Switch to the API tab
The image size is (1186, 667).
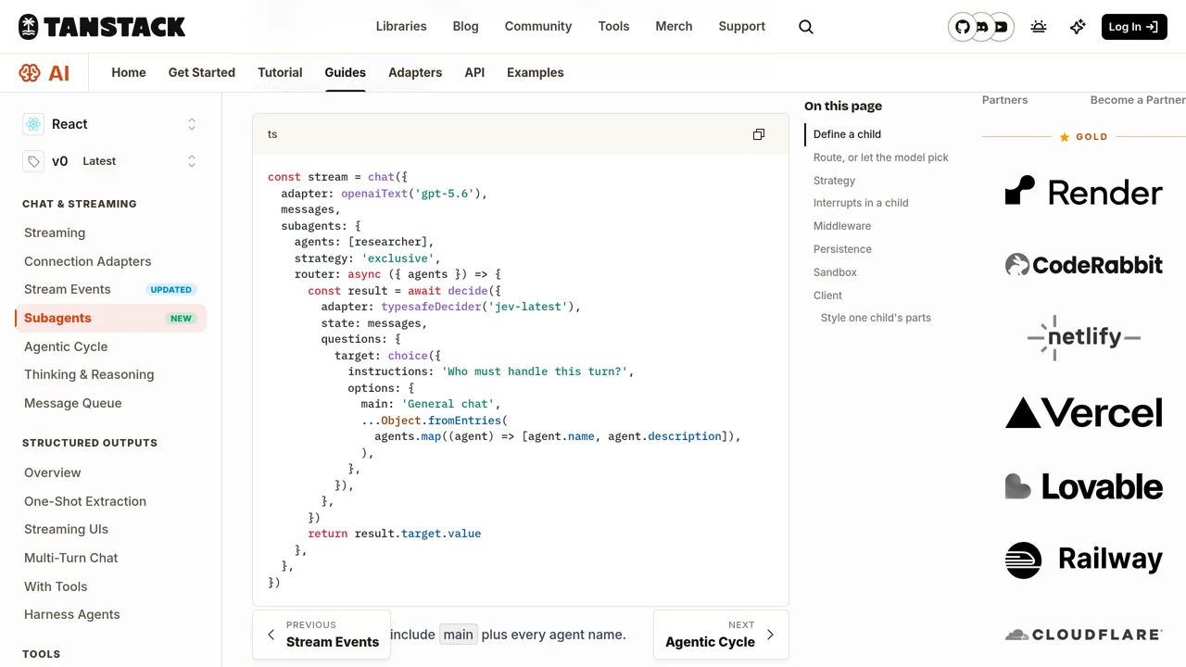click(x=474, y=72)
